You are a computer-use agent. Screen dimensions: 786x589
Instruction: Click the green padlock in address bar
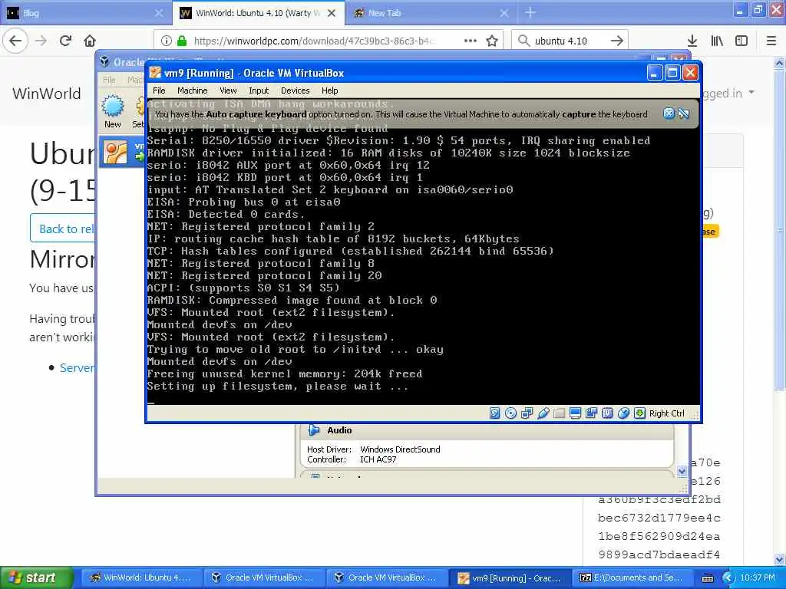[182, 41]
